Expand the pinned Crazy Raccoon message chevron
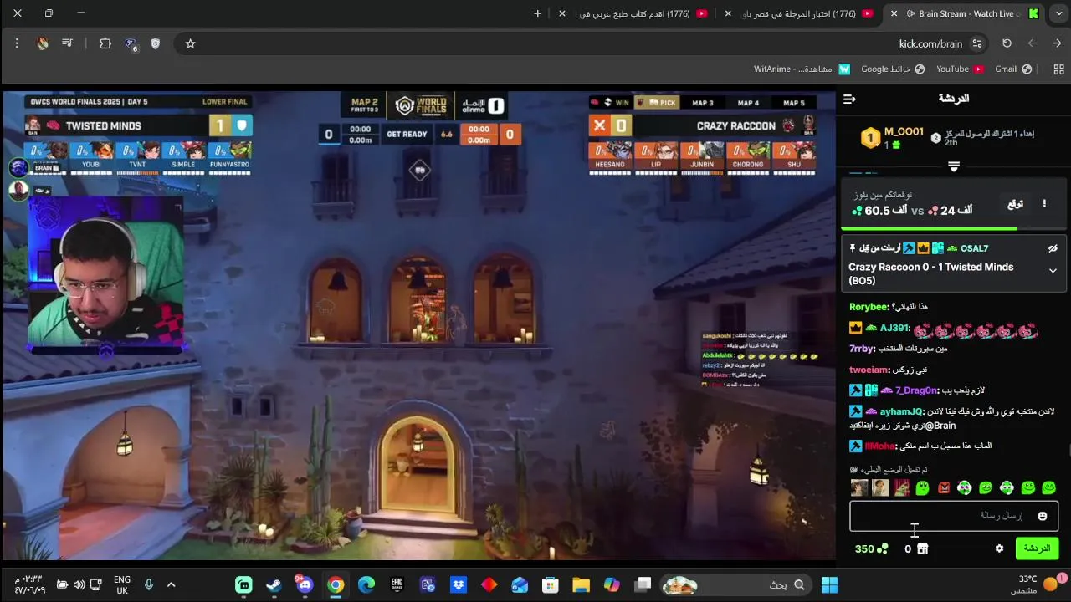The height and width of the screenshot is (602, 1071). tap(1053, 271)
